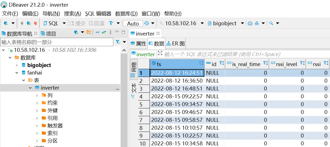
Task: Switch to 网格 grid view
Action: (x=134, y=69)
